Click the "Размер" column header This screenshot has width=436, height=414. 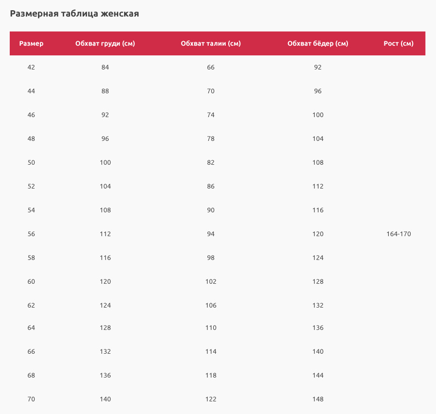tap(31, 44)
